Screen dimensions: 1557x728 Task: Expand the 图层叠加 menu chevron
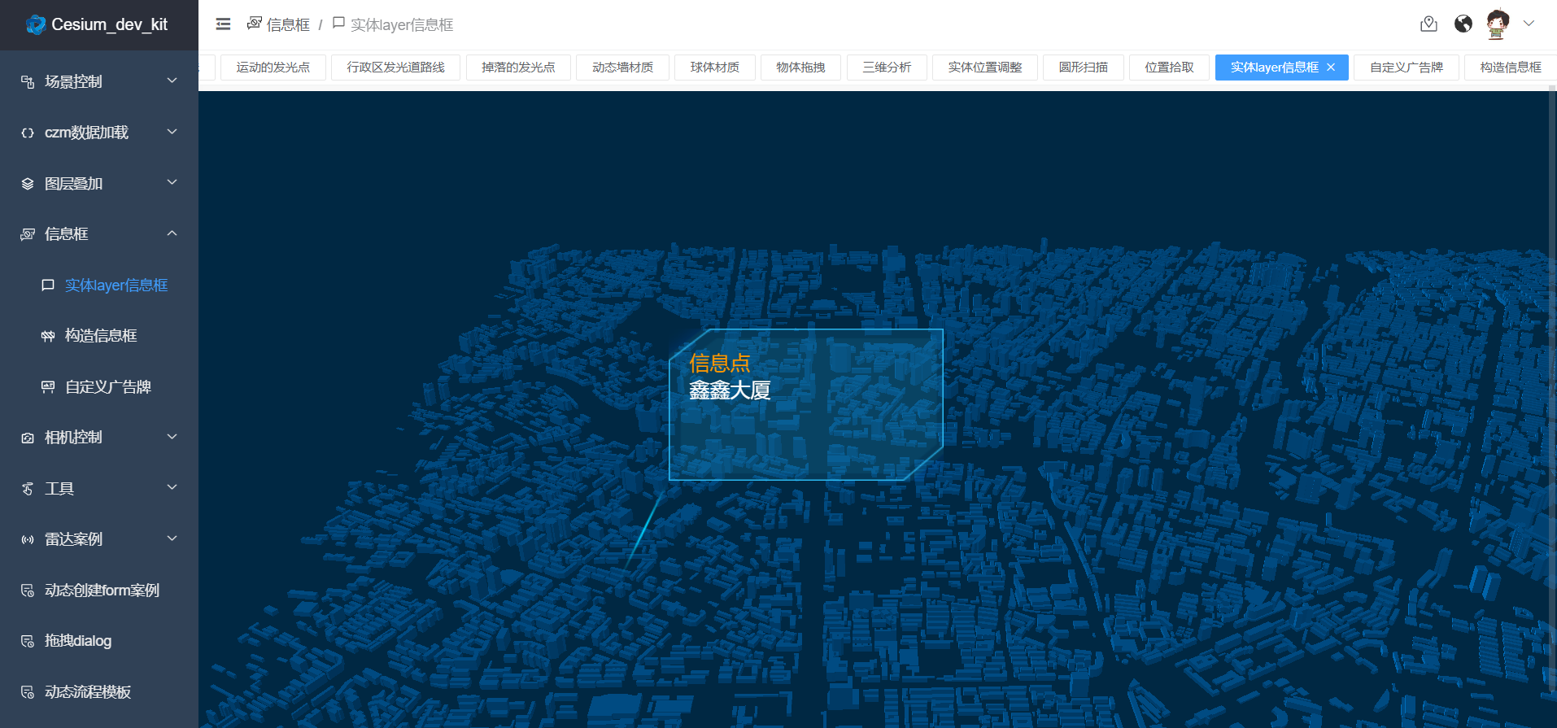coord(172,182)
